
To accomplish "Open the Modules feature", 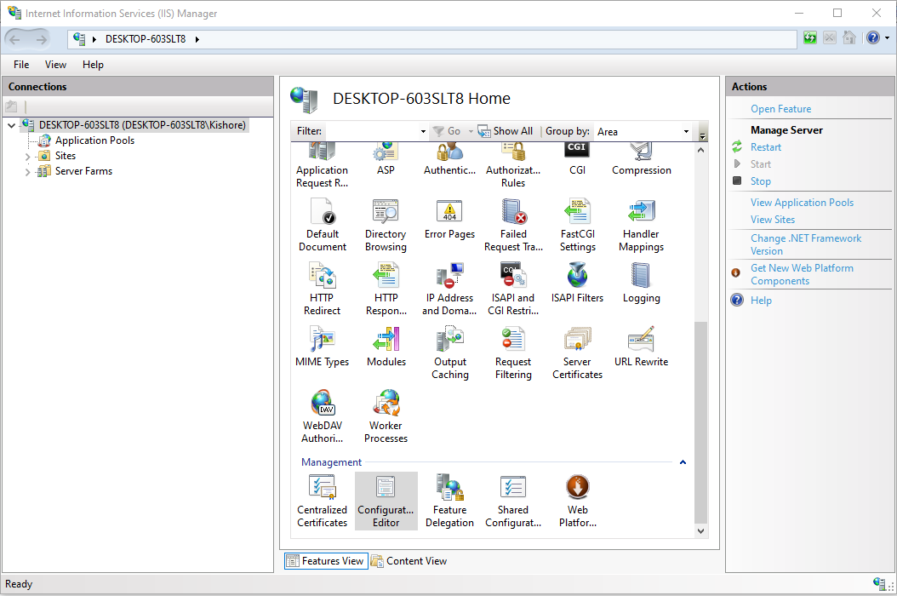I will 386,347.
